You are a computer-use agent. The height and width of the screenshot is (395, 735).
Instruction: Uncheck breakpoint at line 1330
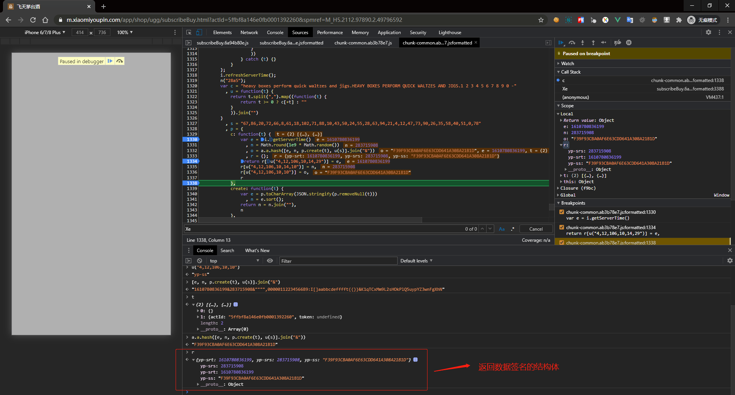point(562,212)
